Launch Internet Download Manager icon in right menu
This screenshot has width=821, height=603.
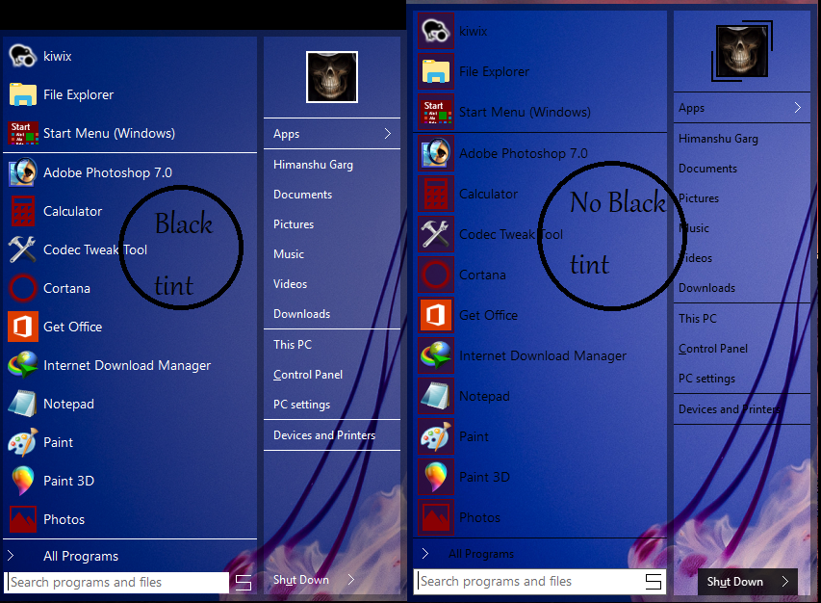436,355
